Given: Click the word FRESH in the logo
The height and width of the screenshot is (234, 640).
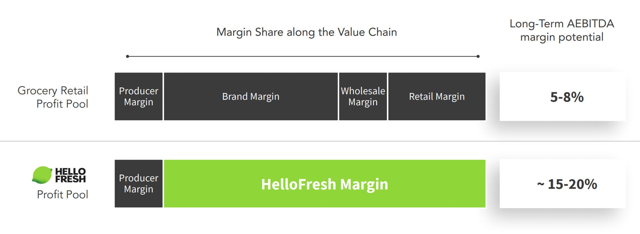Looking at the screenshot, I should point(70,179).
